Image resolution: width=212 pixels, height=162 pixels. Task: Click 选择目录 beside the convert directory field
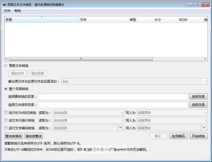pos(198,97)
